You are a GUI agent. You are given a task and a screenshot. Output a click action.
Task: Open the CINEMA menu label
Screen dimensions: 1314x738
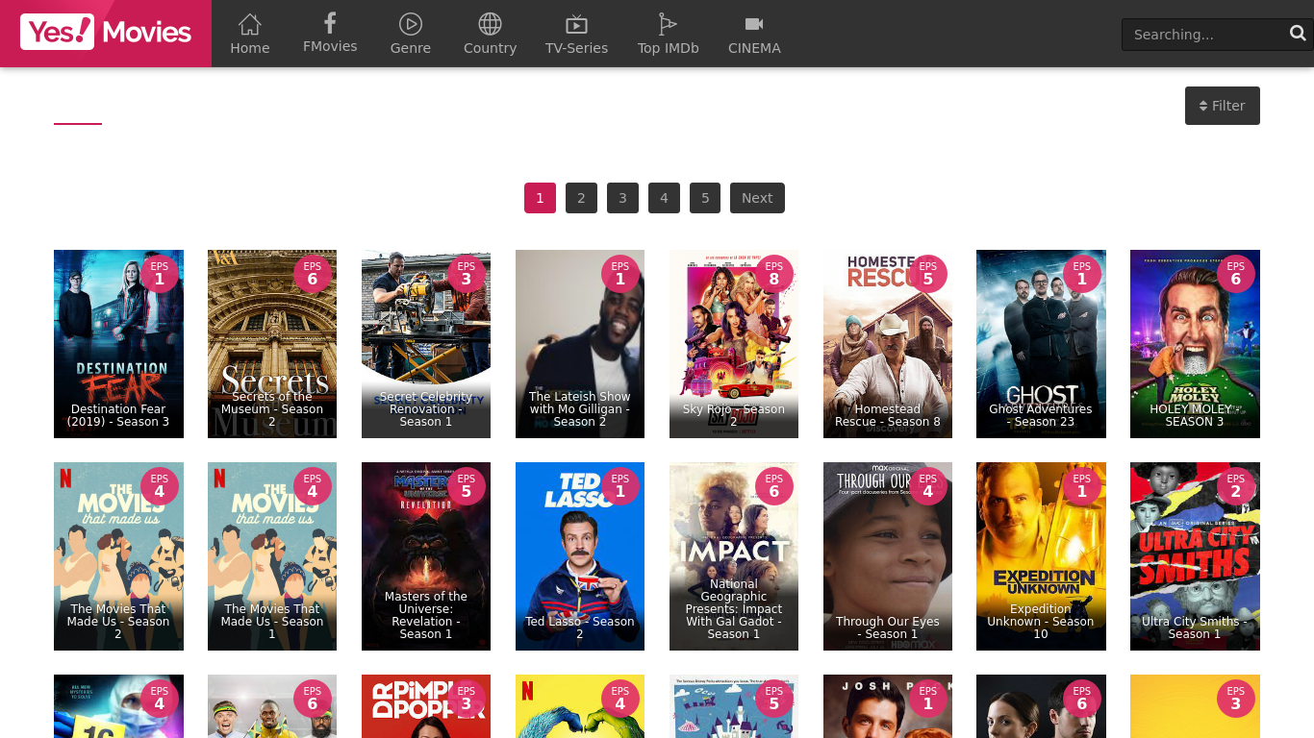pyautogui.click(x=754, y=48)
